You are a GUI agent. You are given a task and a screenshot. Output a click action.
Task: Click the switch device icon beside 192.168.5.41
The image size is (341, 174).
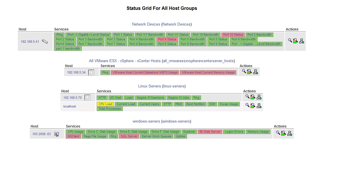45,42
